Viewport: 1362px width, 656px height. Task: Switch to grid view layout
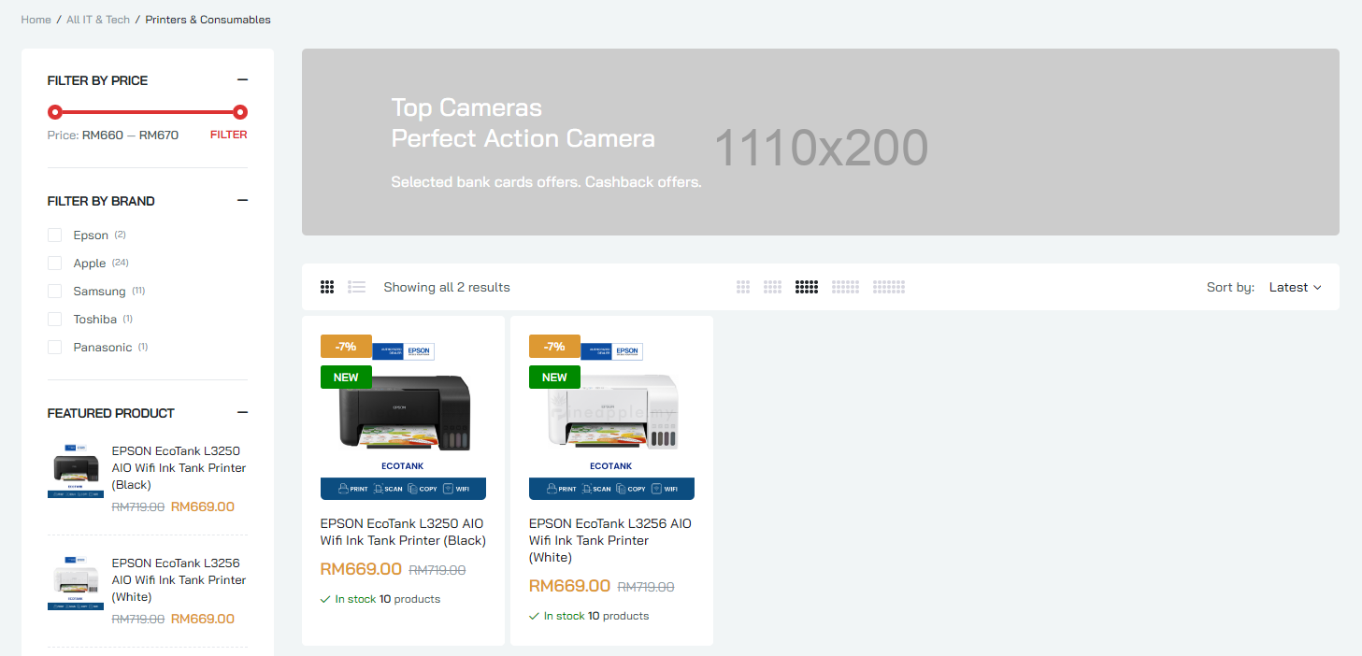[327, 287]
